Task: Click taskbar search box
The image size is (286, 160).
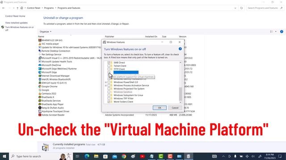Action: coord(41,156)
